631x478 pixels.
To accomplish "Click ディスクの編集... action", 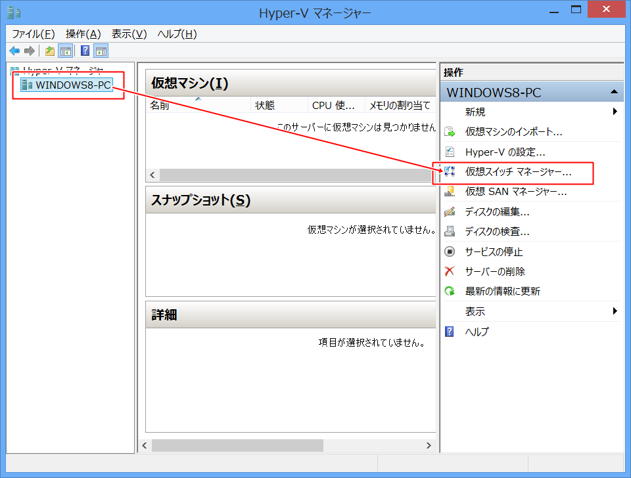I will (x=497, y=211).
